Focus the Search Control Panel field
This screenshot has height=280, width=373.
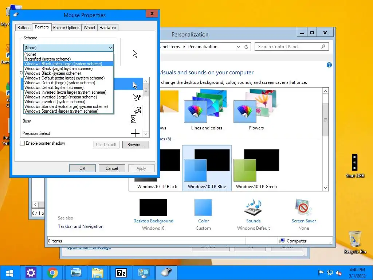(x=292, y=47)
